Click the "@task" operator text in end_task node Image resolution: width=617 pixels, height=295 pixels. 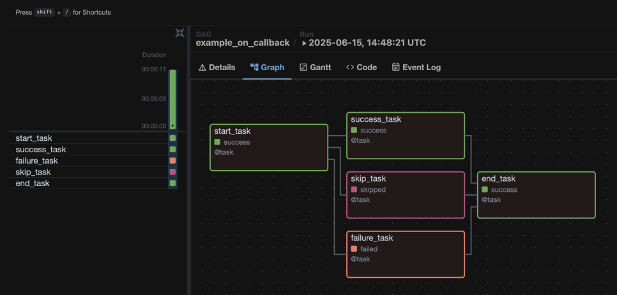491,199
